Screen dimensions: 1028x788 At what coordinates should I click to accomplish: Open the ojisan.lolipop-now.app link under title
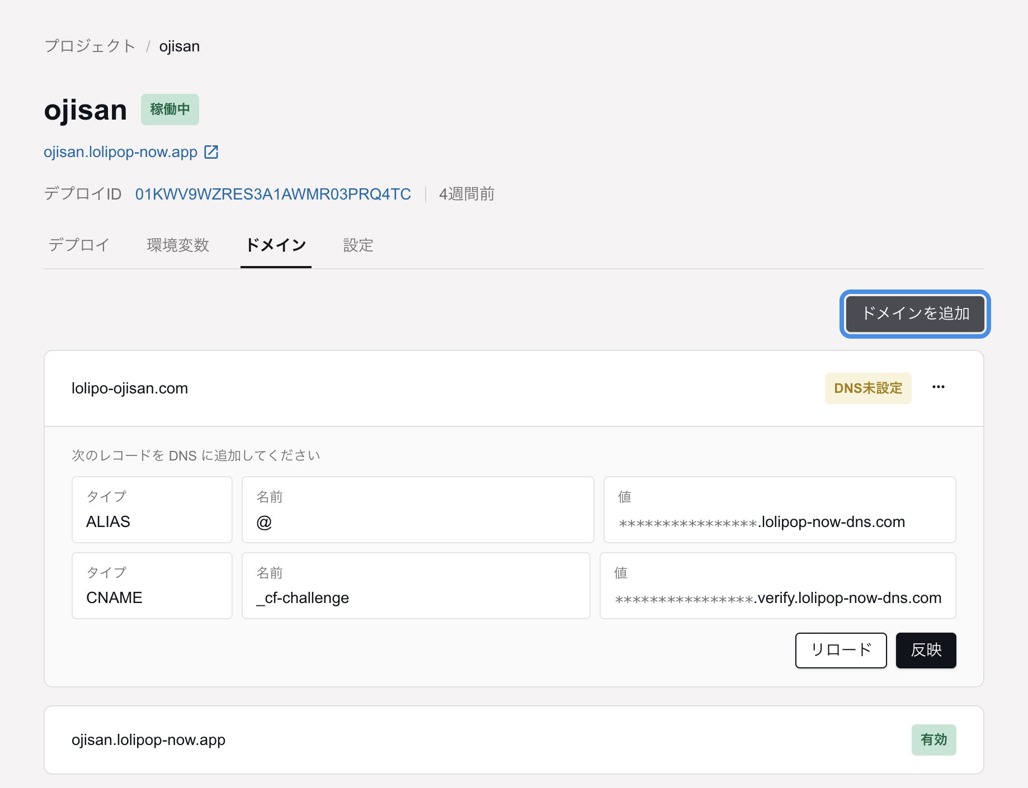click(121, 152)
